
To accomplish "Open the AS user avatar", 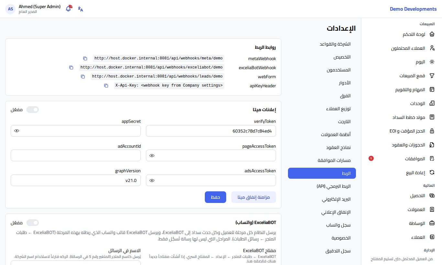I will tap(11, 9).
